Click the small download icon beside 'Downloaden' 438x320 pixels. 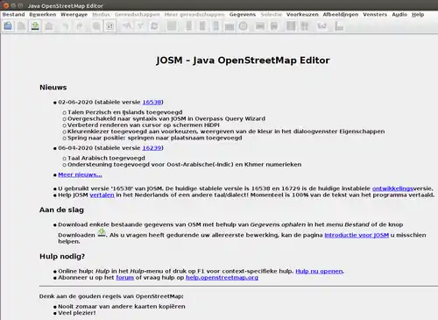click(x=102, y=233)
